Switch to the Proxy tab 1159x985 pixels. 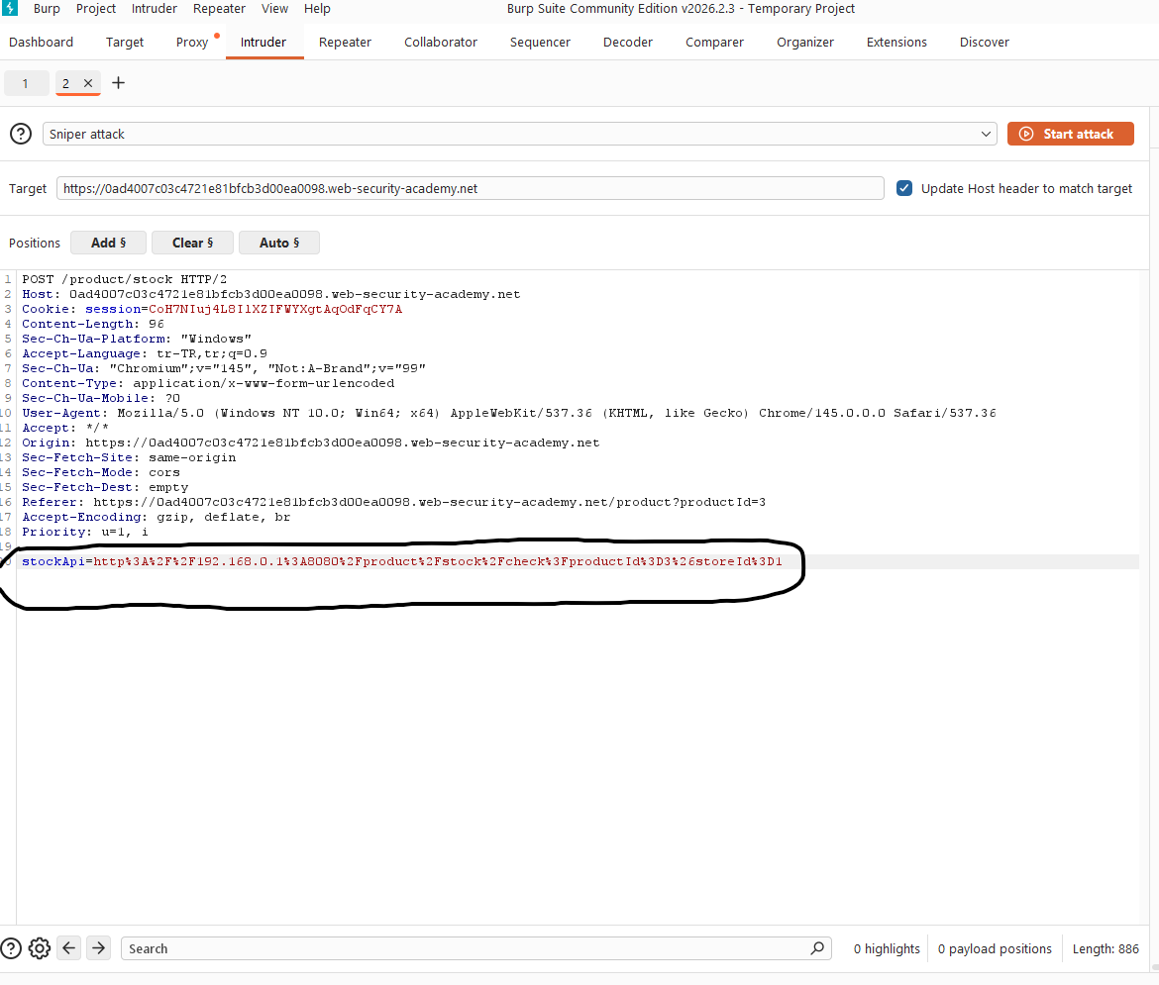[192, 43]
